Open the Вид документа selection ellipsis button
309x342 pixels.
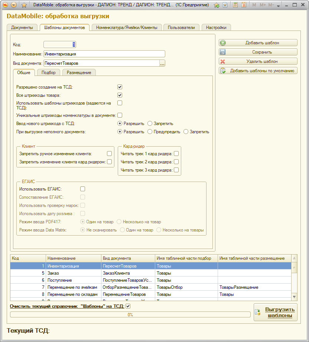[x=162, y=63]
